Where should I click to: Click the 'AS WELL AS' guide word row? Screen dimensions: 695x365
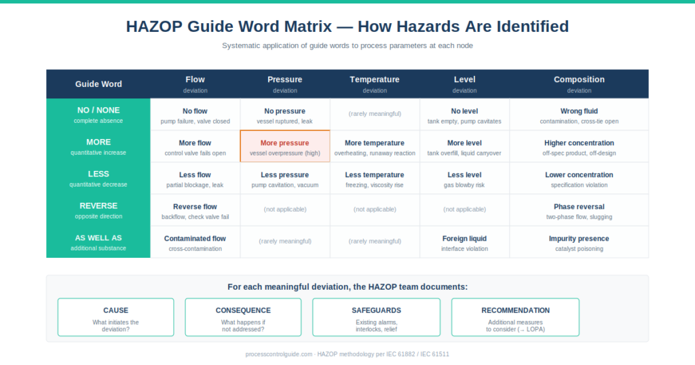[x=98, y=242]
